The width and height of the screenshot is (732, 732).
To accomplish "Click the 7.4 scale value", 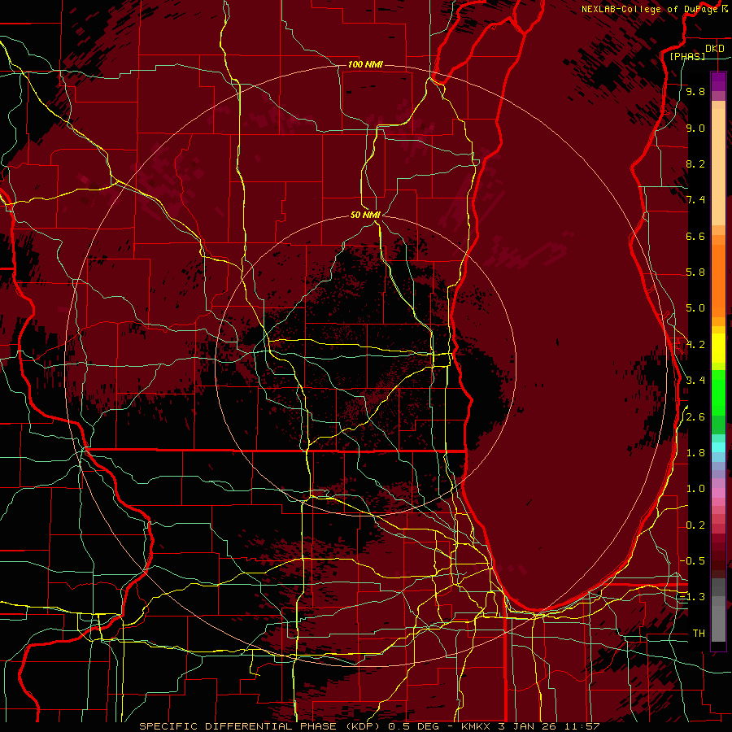I will tap(695, 200).
